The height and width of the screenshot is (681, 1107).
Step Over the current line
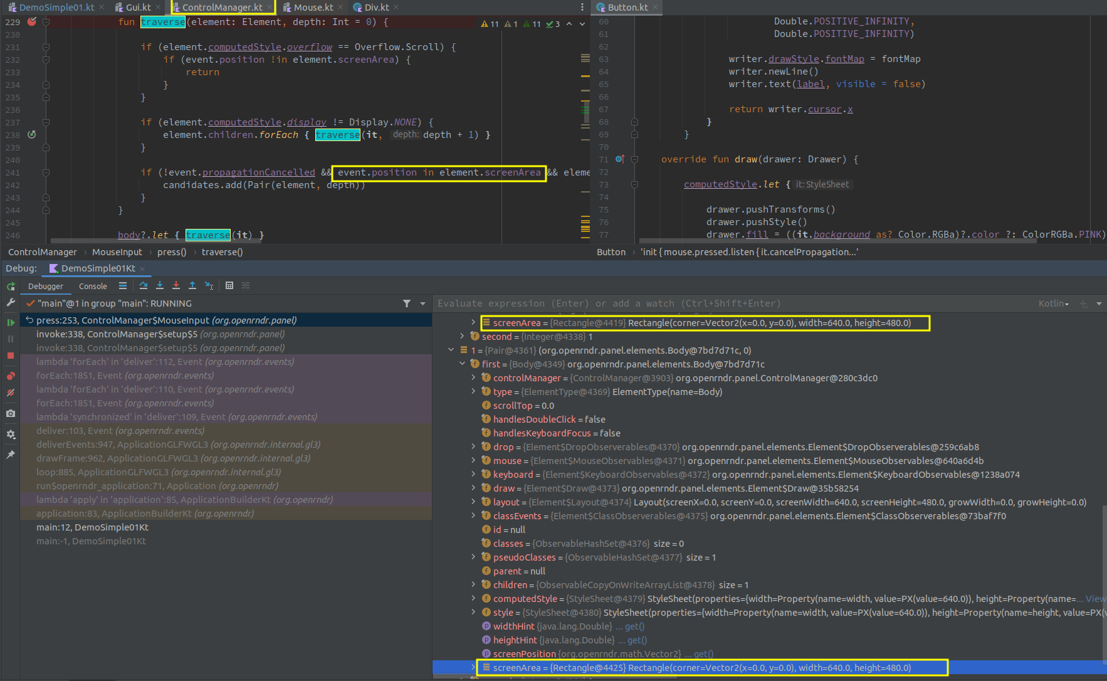tap(144, 285)
